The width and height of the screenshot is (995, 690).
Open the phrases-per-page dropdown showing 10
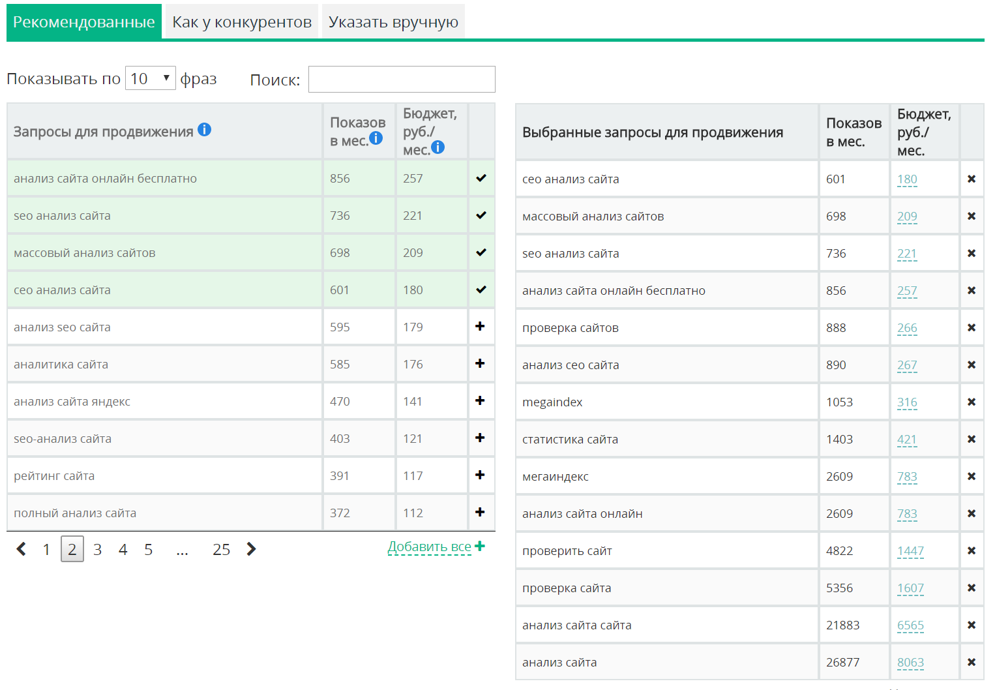click(150, 78)
